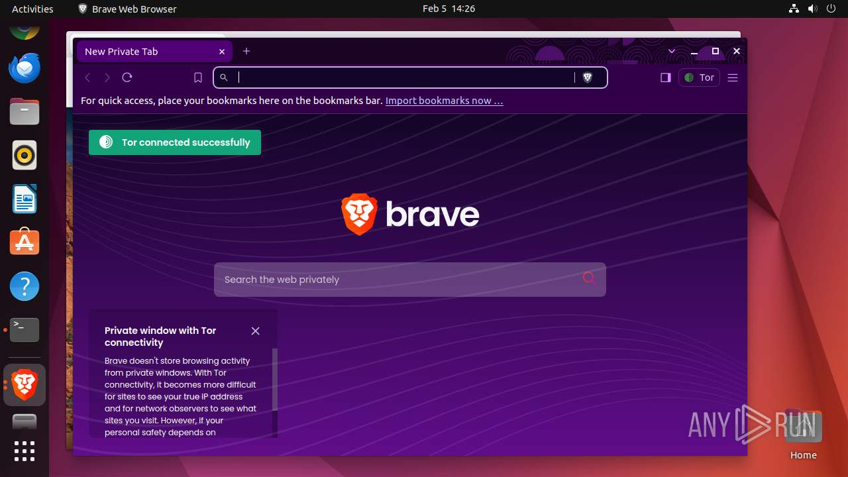Open Brave Web Browser app menu in top bar

pos(127,9)
